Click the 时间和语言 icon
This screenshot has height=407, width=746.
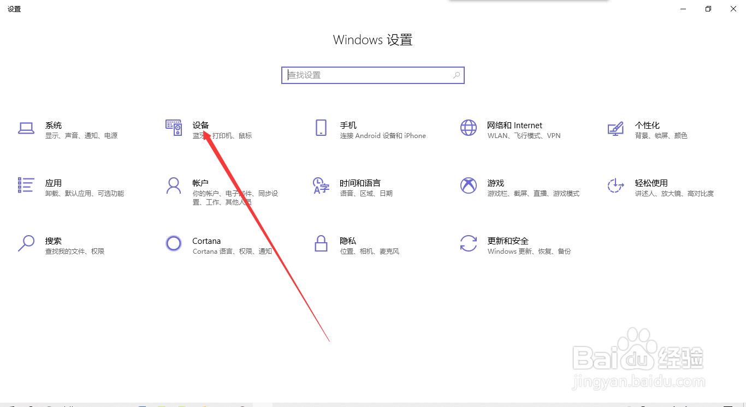pyautogui.click(x=321, y=185)
